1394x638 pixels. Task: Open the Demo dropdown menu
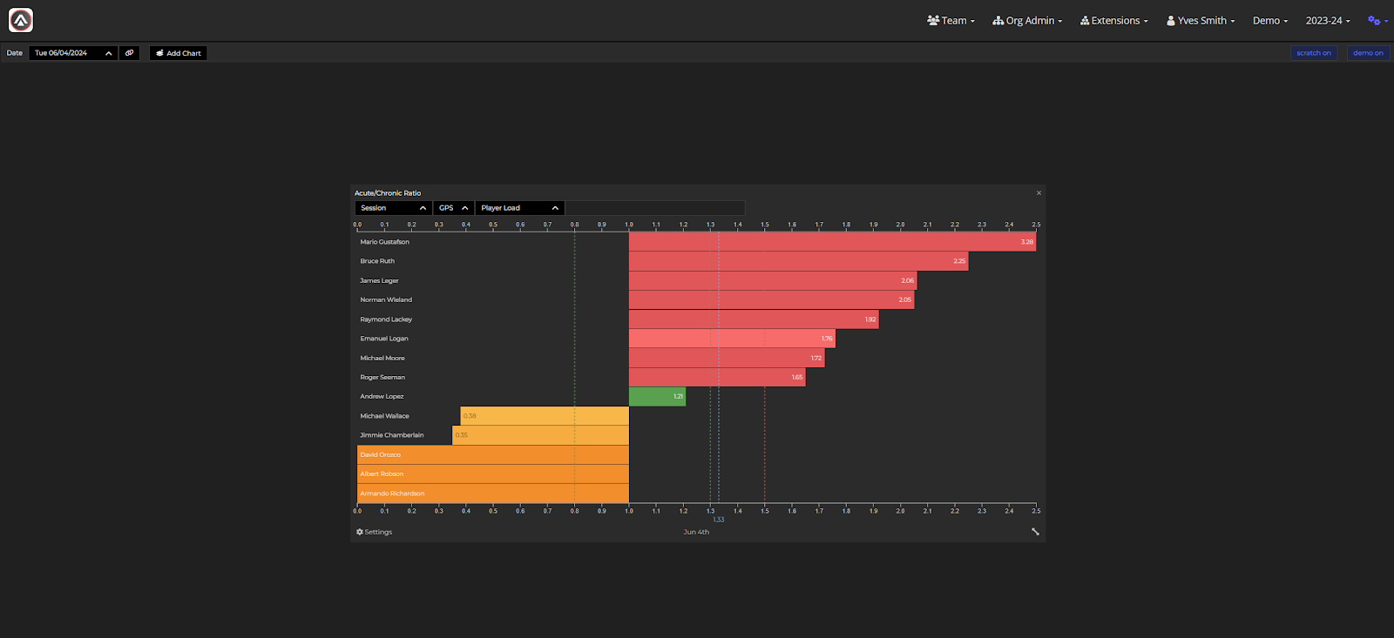[x=1270, y=21]
